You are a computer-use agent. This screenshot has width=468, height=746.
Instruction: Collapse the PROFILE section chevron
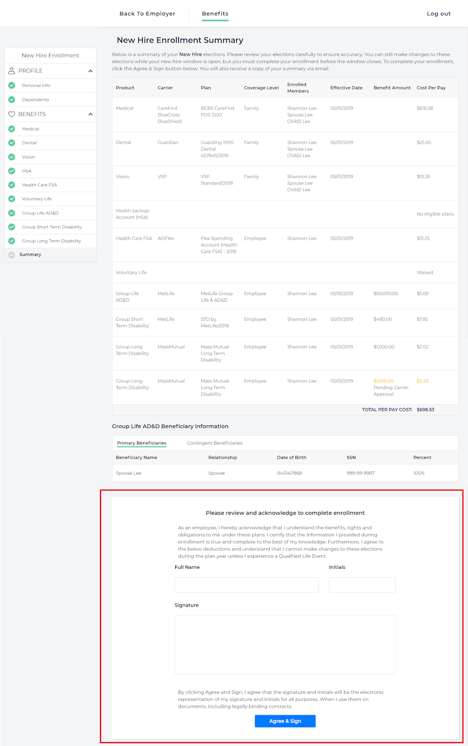click(x=90, y=71)
